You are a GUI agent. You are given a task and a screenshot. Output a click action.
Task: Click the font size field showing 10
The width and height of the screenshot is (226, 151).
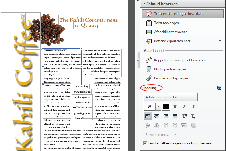149,107
